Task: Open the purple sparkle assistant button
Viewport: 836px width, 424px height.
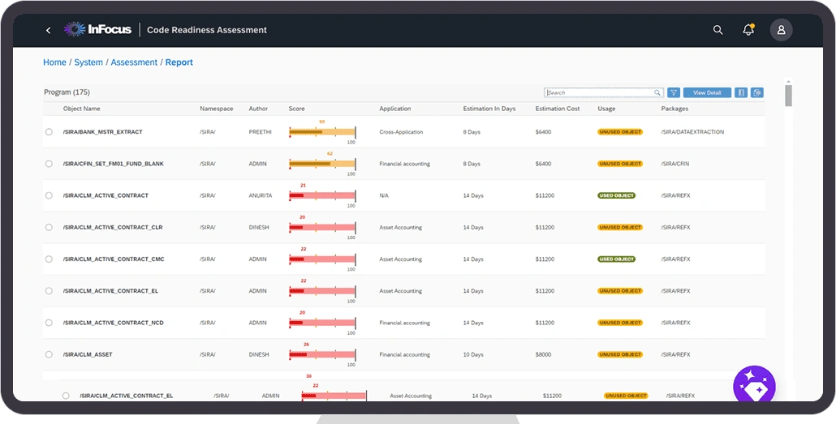Action: pos(754,387)
